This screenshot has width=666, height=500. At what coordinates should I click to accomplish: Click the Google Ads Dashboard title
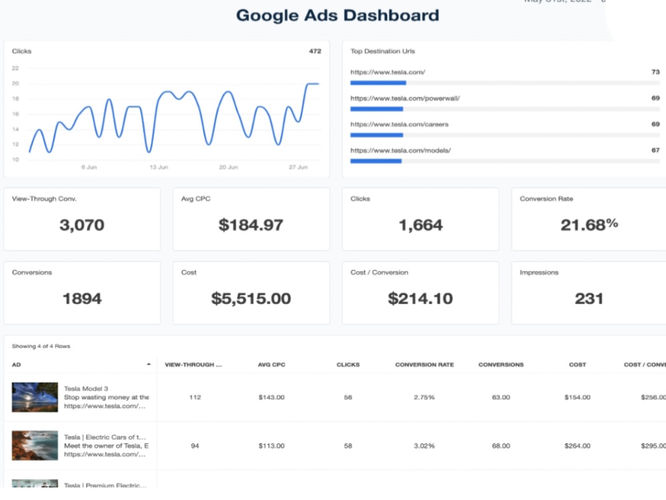[338, 15]
